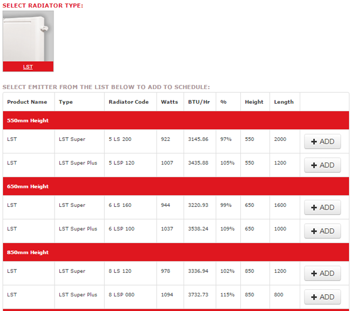
Task: Click the 978 watts value
Action: 165,271
